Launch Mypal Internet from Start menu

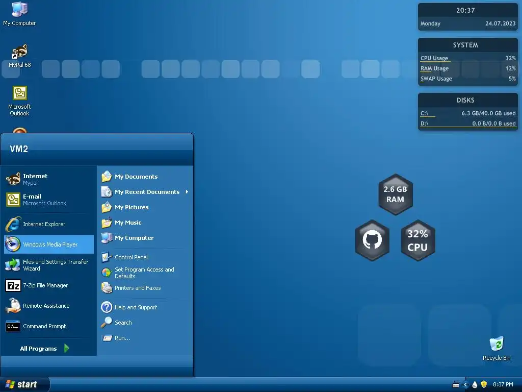tap(49, 179)
